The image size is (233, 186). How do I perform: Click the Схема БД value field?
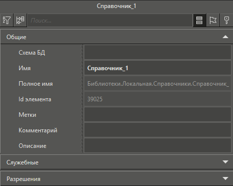coord(158,52)
